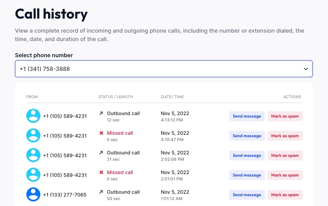Mark the 4:13:12 PM call as spam
328x206 pixels.
[x=285, y=116]
